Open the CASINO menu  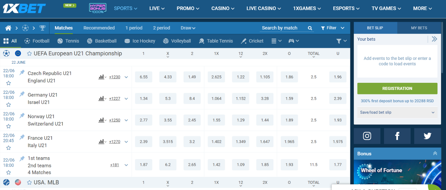(x=223, y=9)
